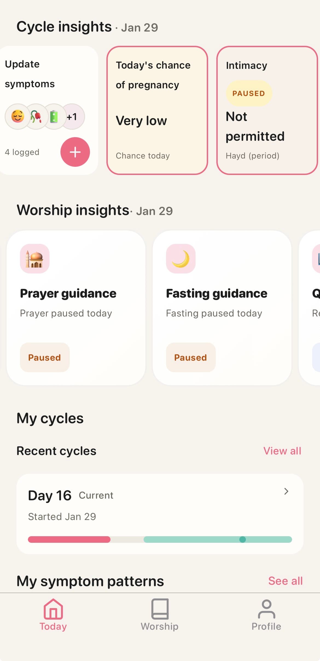Click the wilted rose symptom emoji
Screen dimensions: 320x661
[36, 117]
